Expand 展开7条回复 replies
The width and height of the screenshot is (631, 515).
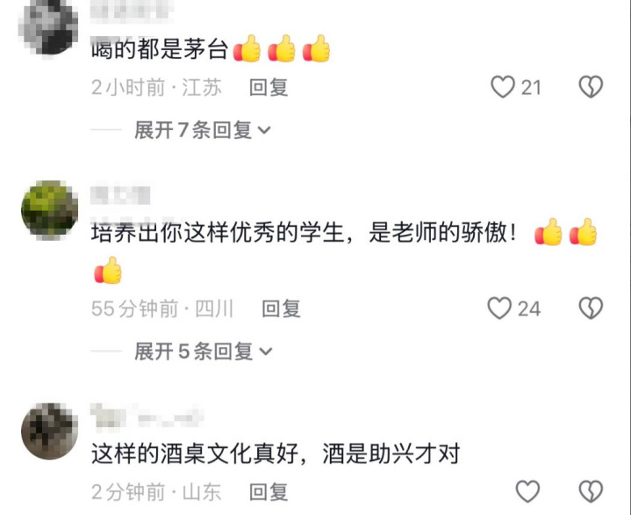coord(203,130)
